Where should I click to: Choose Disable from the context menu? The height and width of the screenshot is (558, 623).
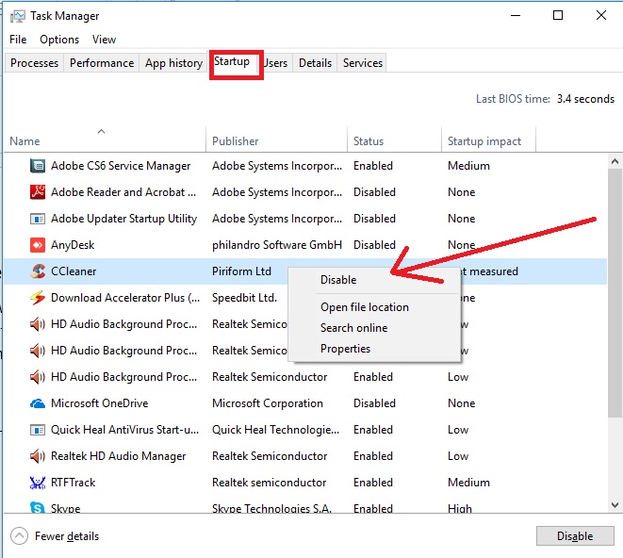[x=338, y=280]
